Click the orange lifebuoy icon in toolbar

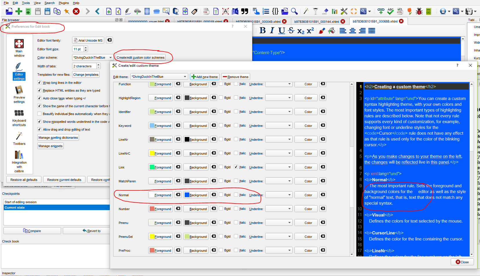(354, 11)
